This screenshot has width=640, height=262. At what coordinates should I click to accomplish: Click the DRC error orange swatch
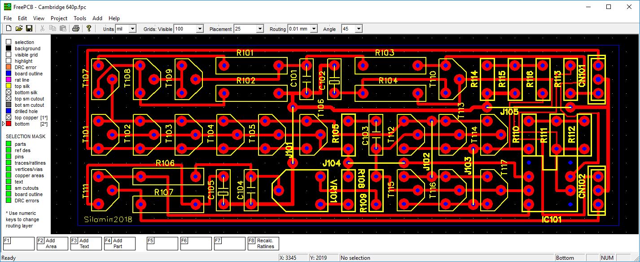[x=9, y=67]
